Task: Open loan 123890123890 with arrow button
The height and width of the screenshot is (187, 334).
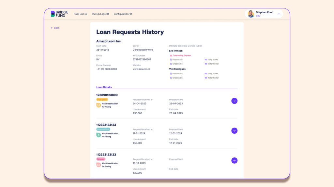Action: 234,101
